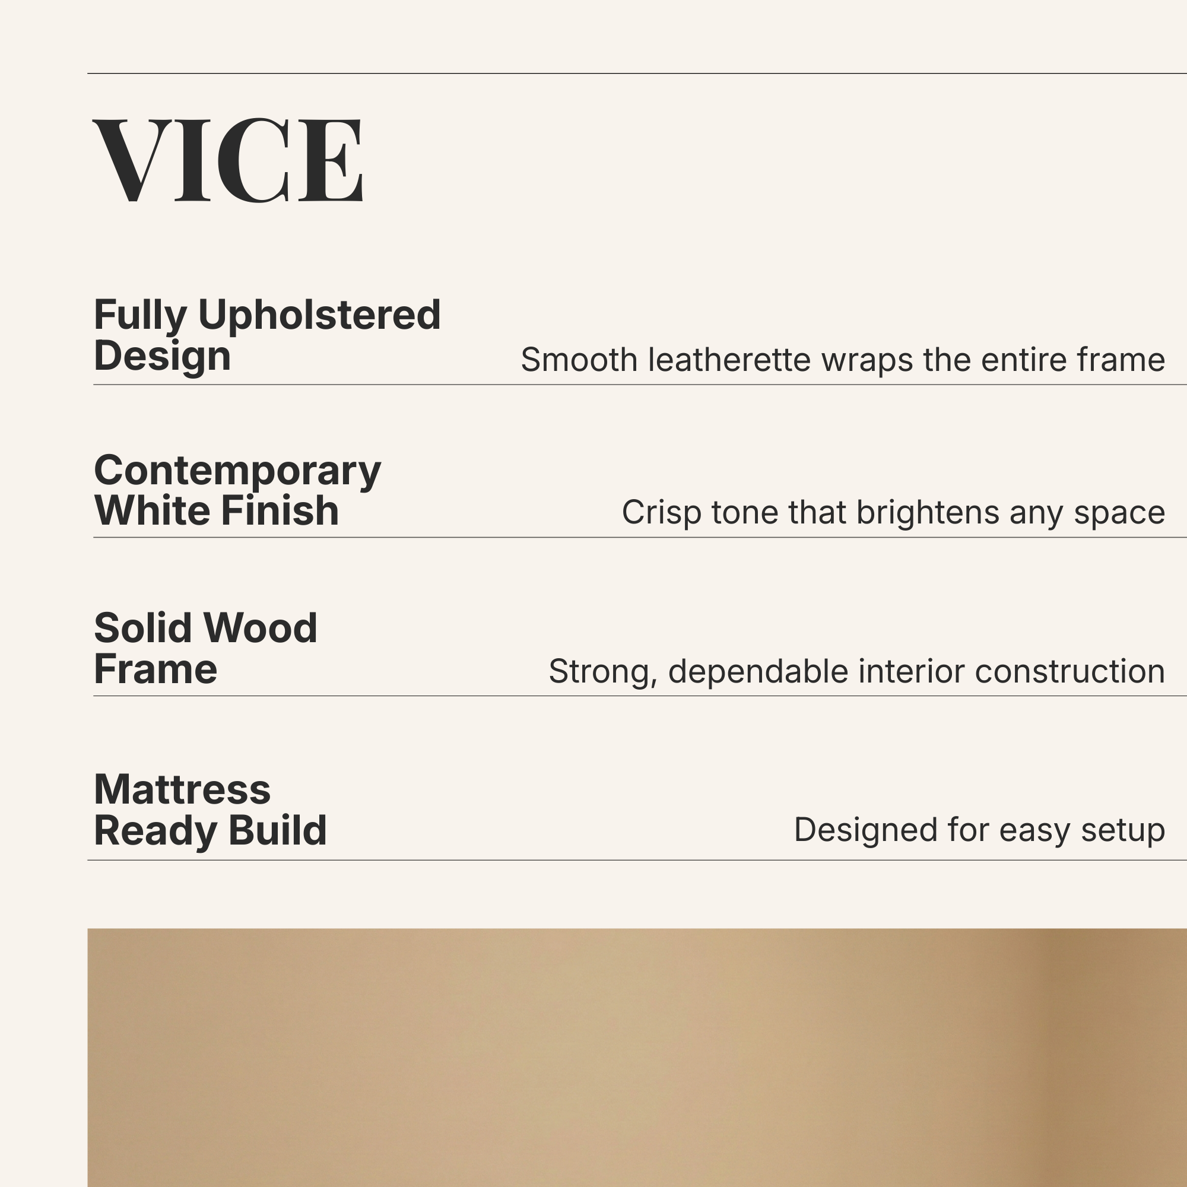The image size is (1187, 1187).
Task: Select the Contemporary White Finish heading
Action: coord(237,490)
